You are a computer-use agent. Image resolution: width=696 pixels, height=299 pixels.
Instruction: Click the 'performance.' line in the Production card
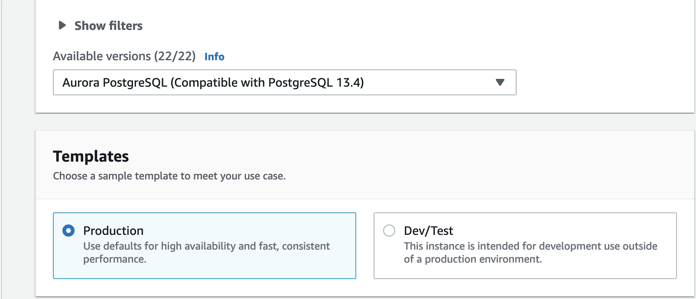115,259
